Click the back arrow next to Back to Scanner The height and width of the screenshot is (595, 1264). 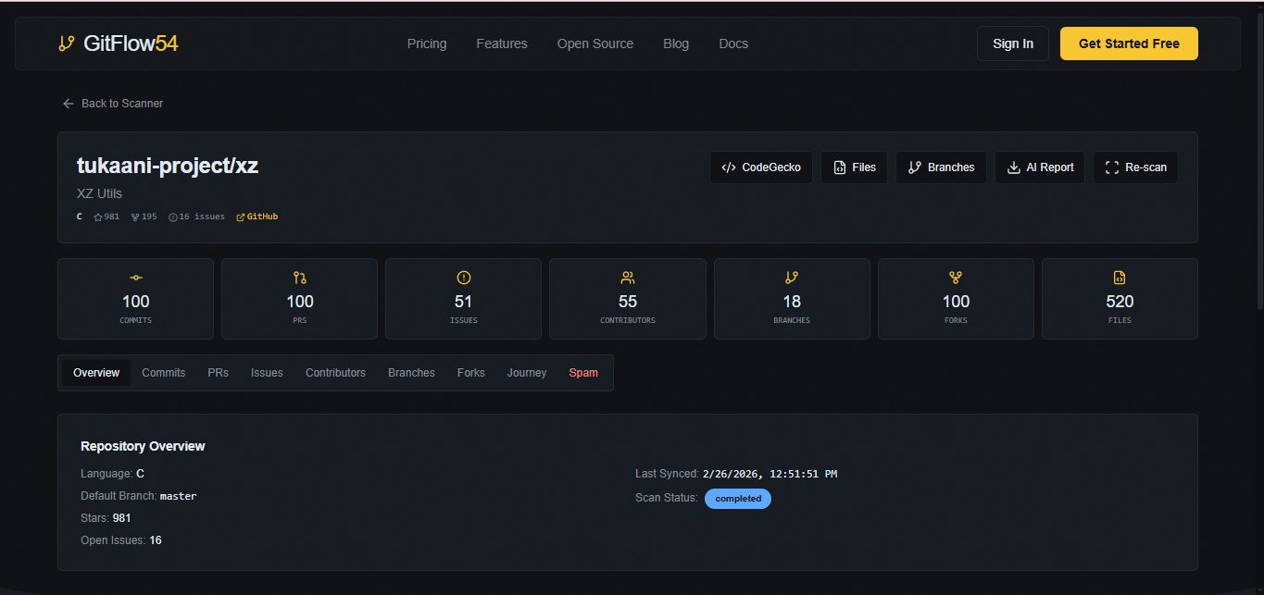pyautogui.click(x=68, y=103)
